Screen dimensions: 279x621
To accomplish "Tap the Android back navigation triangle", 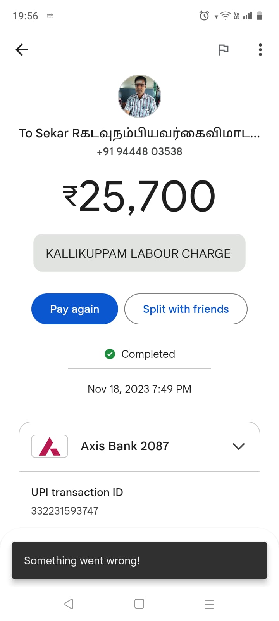I will tap(69, 604).
